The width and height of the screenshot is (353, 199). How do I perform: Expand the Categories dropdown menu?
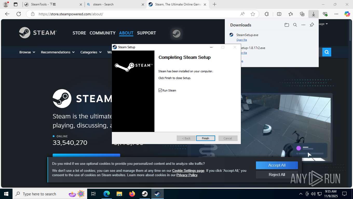click(x=91, y=52)
